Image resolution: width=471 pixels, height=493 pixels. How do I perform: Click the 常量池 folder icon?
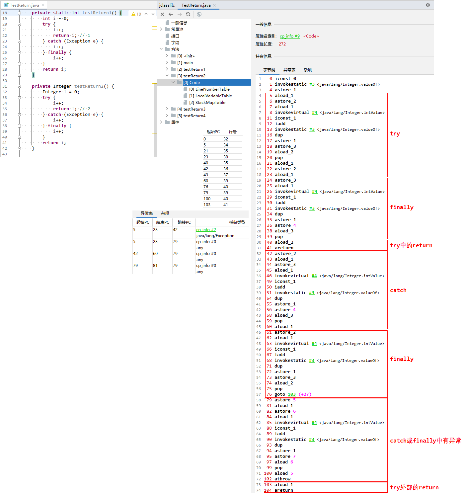point(167,29)
